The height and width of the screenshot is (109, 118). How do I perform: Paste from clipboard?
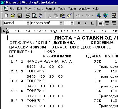click(x=63, y=16)
